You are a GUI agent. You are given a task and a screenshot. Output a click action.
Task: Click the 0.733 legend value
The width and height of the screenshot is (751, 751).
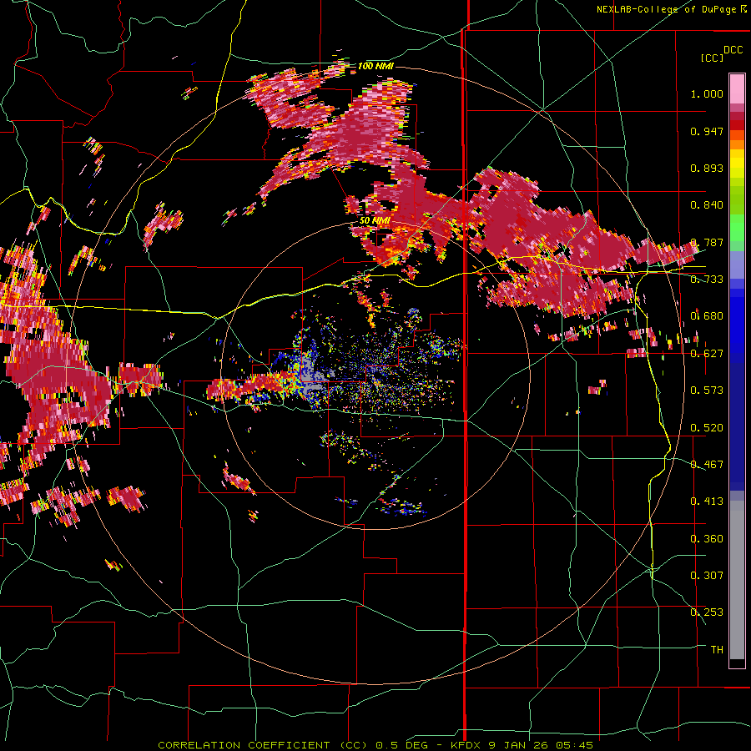(x=707, y=280)
